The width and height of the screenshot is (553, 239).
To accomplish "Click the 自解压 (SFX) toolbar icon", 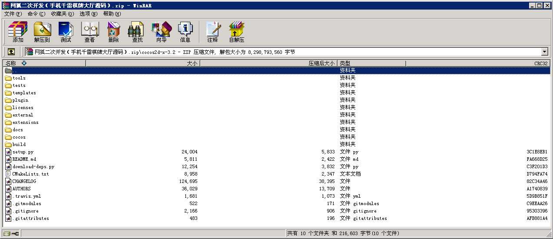I will tap(237, 32).
